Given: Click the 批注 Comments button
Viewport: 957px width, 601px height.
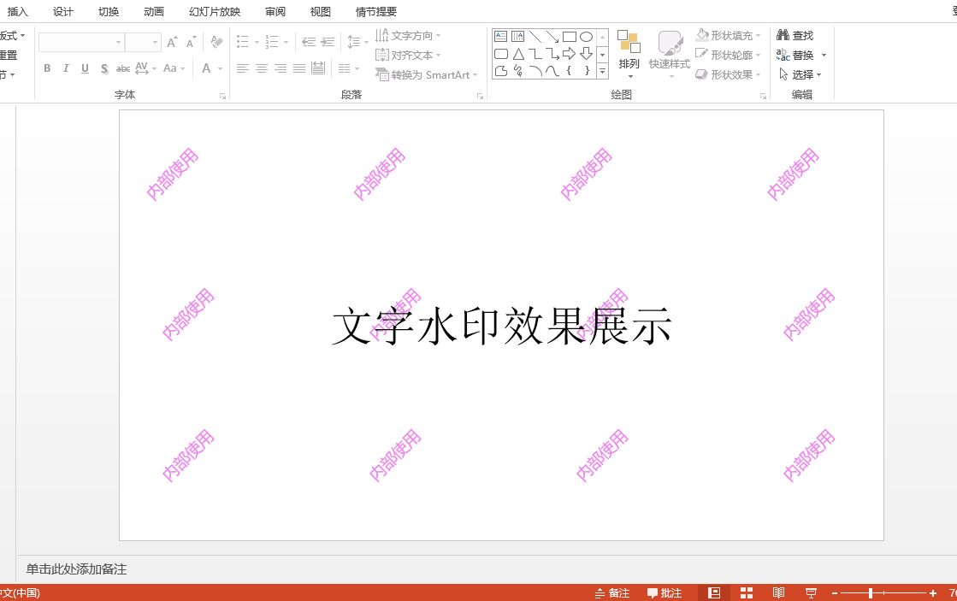Looking at the screenshot, I should coord(664,592).
